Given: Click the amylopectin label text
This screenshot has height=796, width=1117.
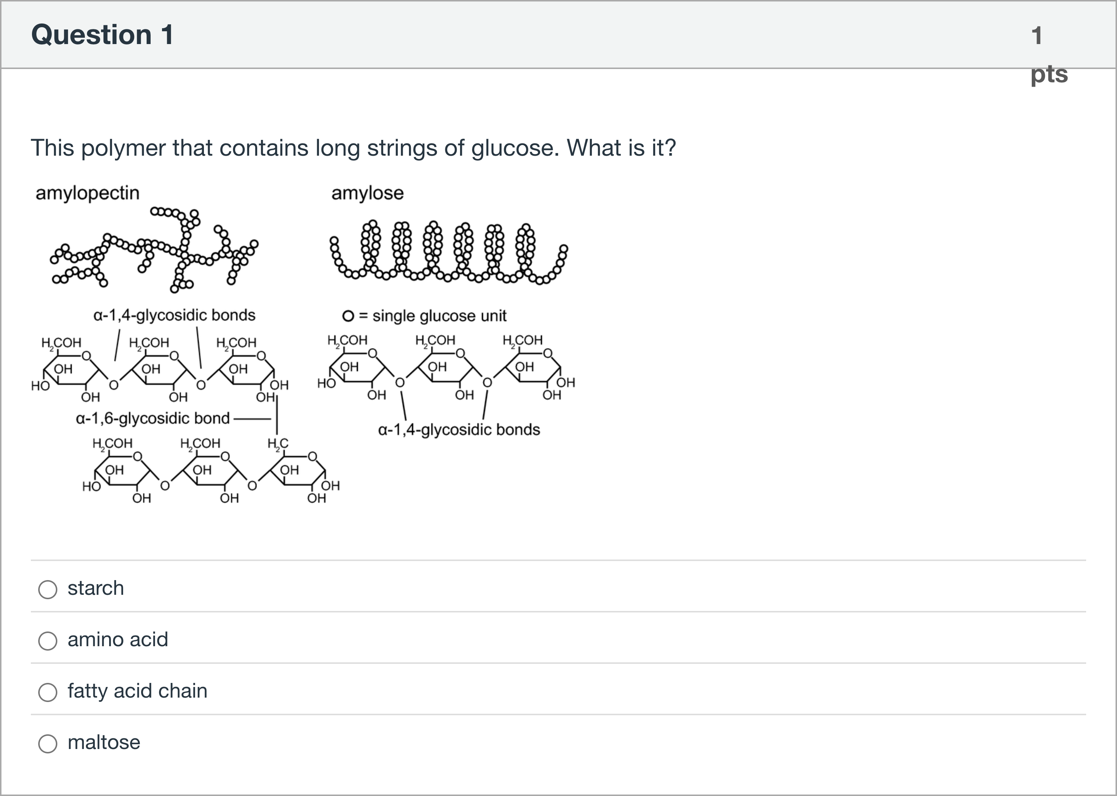Looking at the screenshot, I should 87,193.
